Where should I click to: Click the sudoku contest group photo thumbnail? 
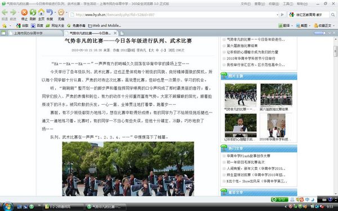[x=276, y=95]
